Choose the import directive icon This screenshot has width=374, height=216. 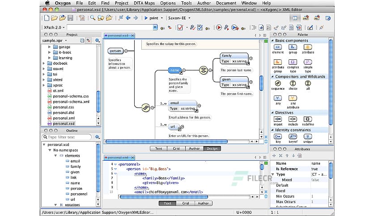(x=278, y=119)
